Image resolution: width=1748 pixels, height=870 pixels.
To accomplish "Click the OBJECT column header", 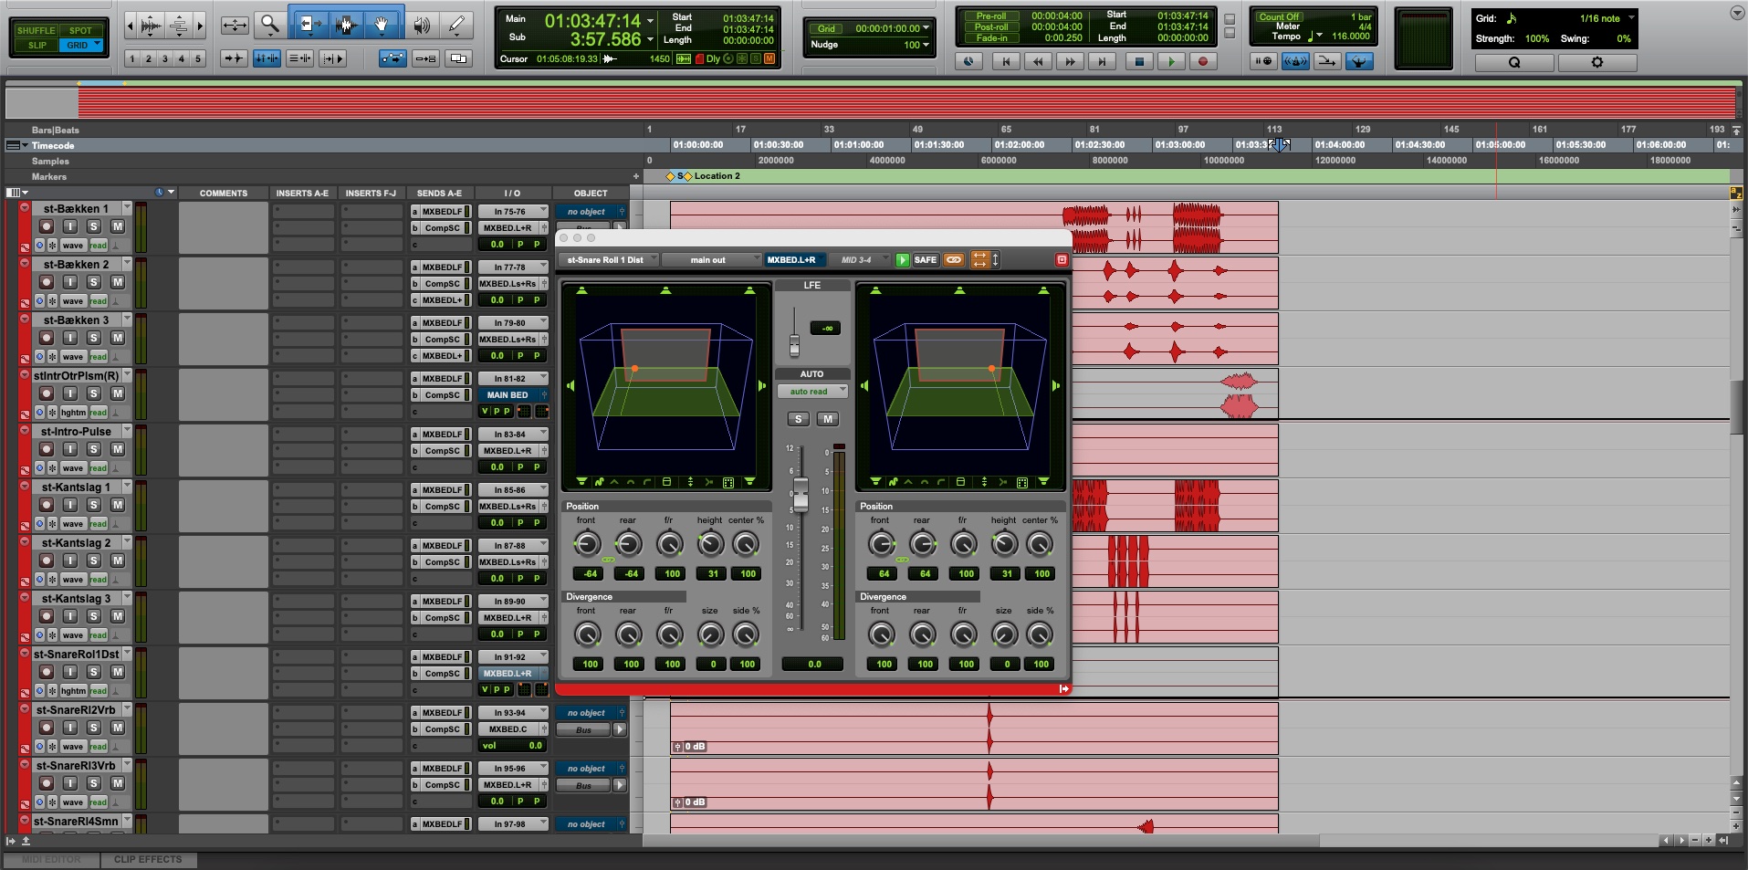I will [591, 194].
